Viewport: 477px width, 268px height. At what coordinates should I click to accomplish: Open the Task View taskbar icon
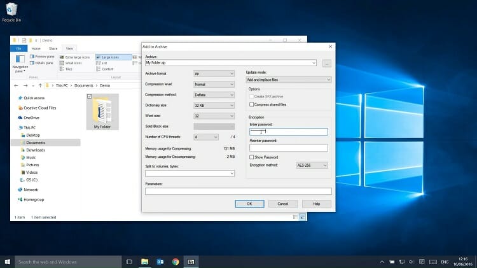coord(129,262)
